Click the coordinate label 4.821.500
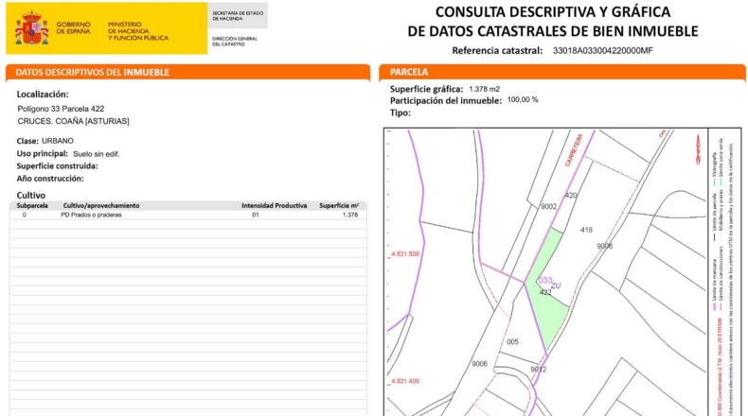Image resolution: width=748 pixels, height=416 pixels. click(x=405, y=254)
